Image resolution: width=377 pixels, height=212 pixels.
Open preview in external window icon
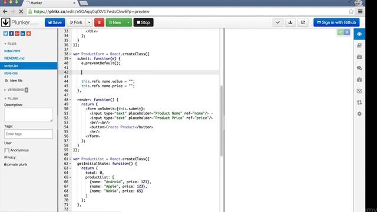click(303, 22)
